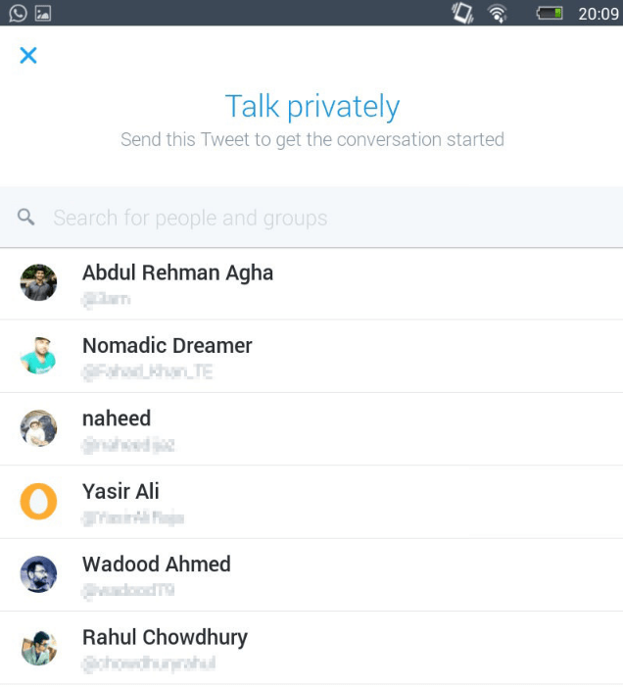Select Abdul Rehman Agha contact
The image size is (623, 688).
[177, 273]
